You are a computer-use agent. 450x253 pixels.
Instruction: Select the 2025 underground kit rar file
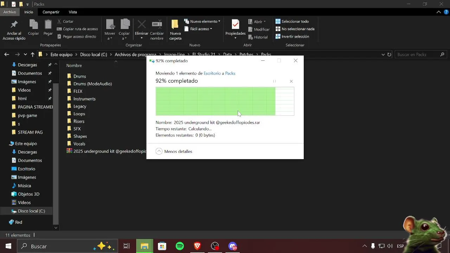pyautogui.click(x=106, y=151)
